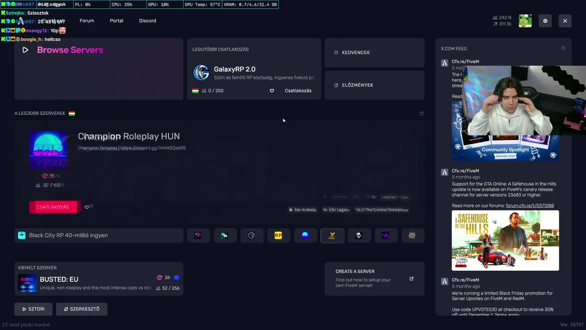Open the Portal menu item

[x=116, y=21]
